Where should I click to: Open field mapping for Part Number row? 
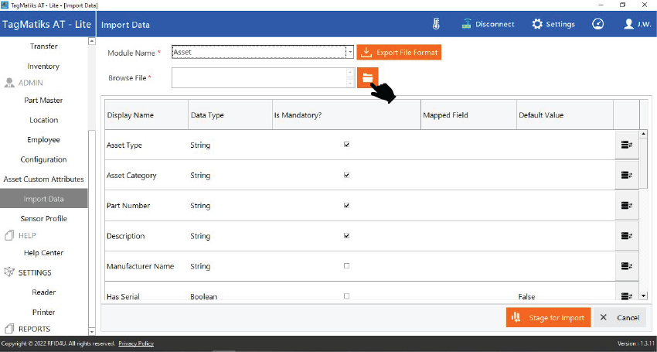[x=627, y=206]
